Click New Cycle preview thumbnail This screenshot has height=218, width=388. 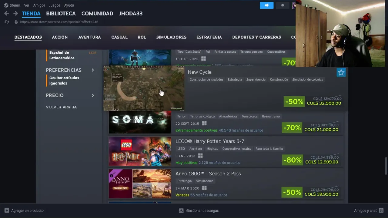[144, 88]
